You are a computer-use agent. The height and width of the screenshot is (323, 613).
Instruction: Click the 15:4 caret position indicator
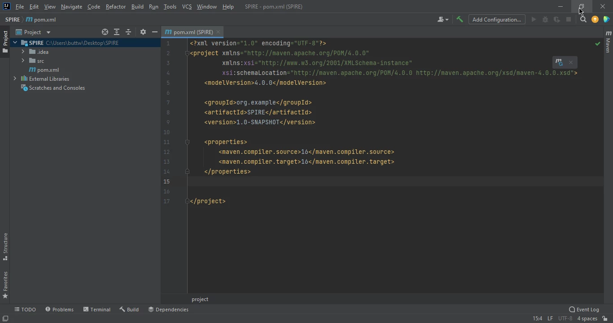(537, 319)
